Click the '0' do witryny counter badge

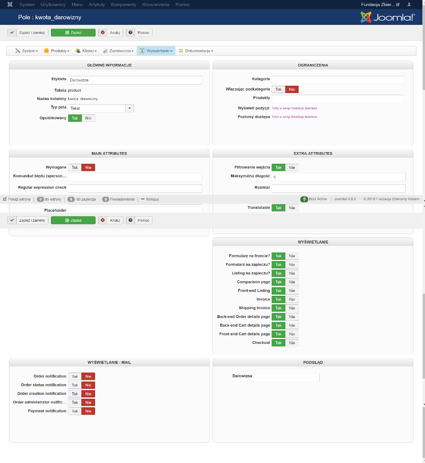(x=40, y=199)
